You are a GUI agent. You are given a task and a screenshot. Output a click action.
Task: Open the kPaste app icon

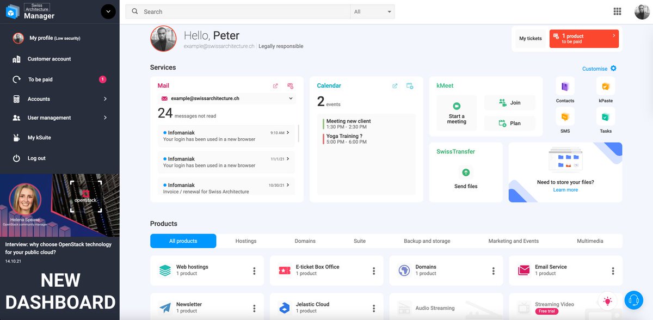[x=605, y=87]
